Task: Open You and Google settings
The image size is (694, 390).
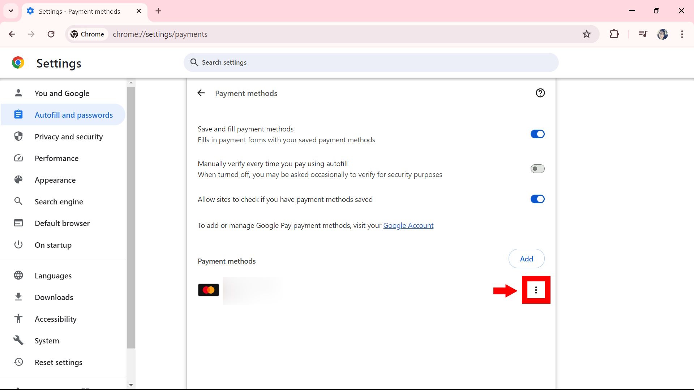Action: (x=63, y=93)
